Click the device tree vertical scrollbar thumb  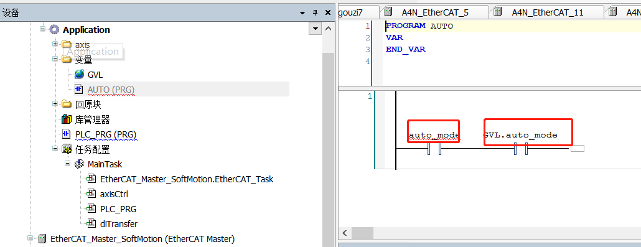(328, 149)
